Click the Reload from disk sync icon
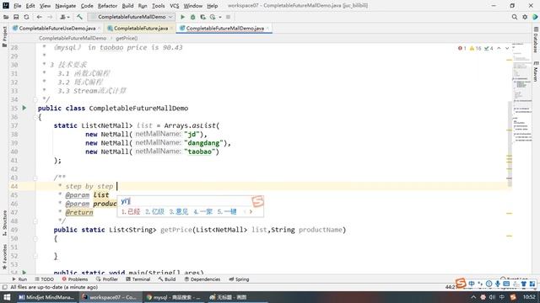540x303 pixels. coord(26,17)
